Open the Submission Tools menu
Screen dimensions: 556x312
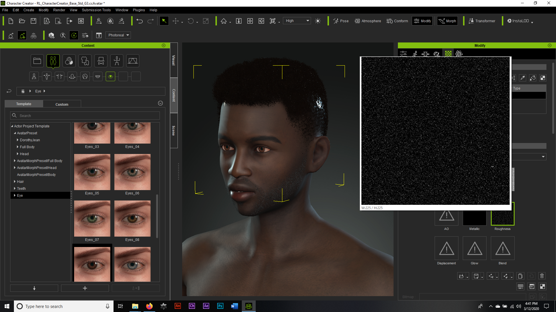96,10
